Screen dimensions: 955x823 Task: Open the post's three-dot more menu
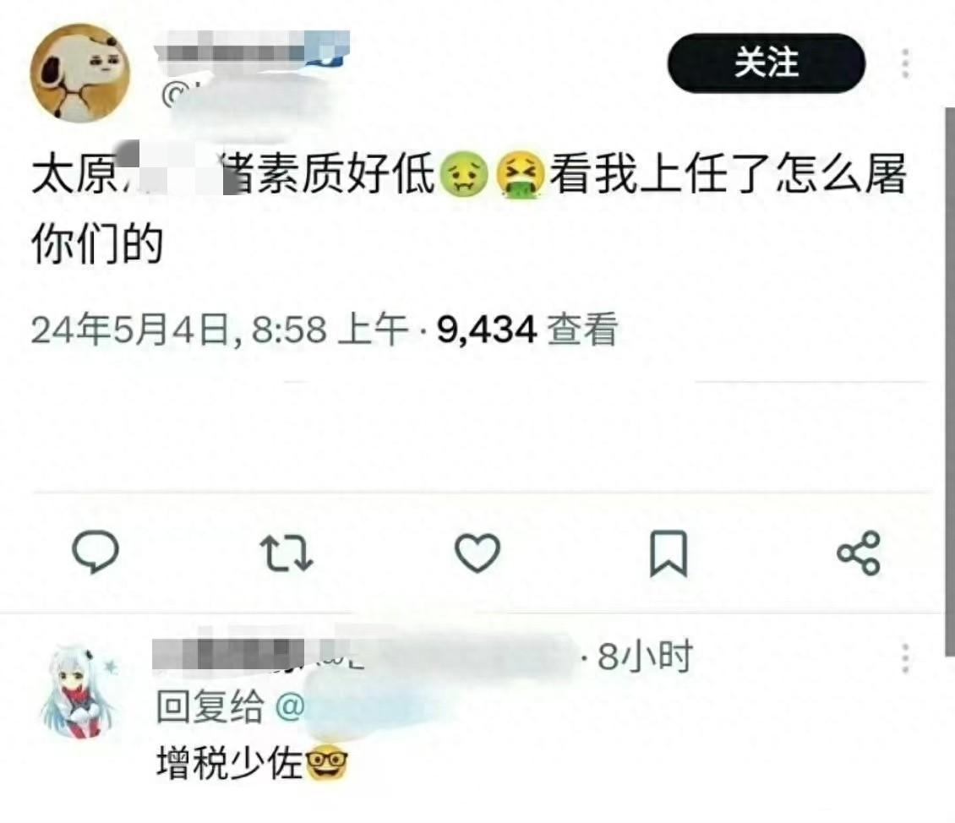click(x=906, y=63)
